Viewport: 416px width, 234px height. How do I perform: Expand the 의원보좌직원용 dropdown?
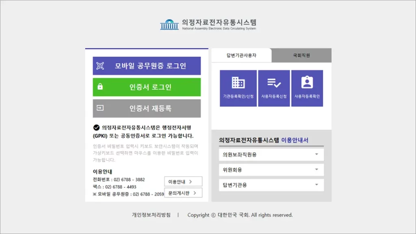point(271,154)
